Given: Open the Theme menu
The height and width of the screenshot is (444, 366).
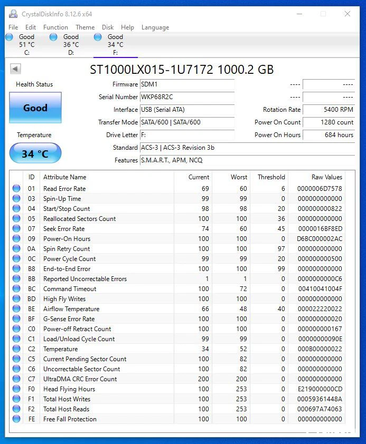Looking at the screenshot, I should point(85,27).
